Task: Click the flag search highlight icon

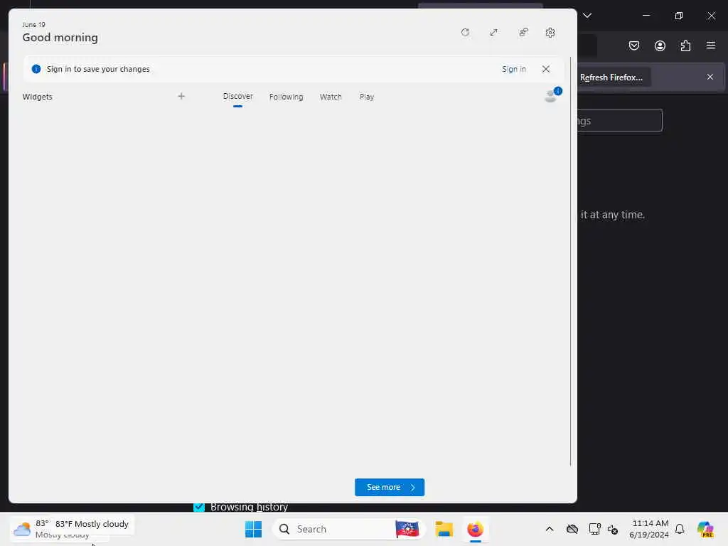Action: coord(407,529)
